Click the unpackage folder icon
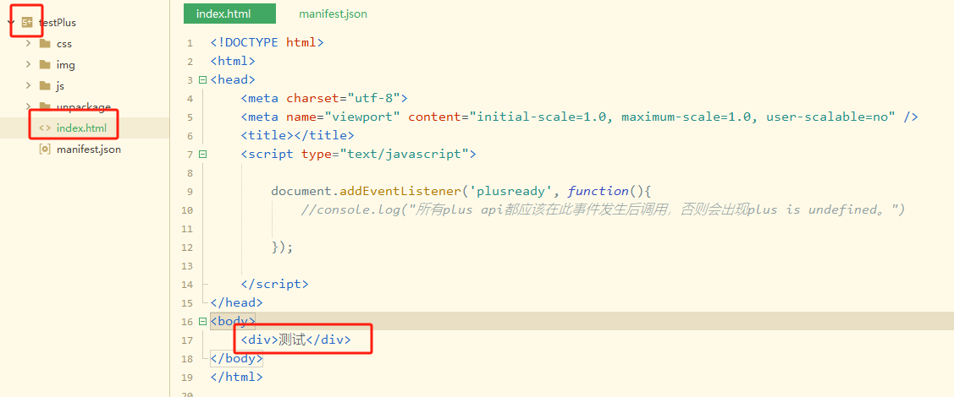Image resolution: width=954 pixels, height=397 pixels. pos(45,106)
